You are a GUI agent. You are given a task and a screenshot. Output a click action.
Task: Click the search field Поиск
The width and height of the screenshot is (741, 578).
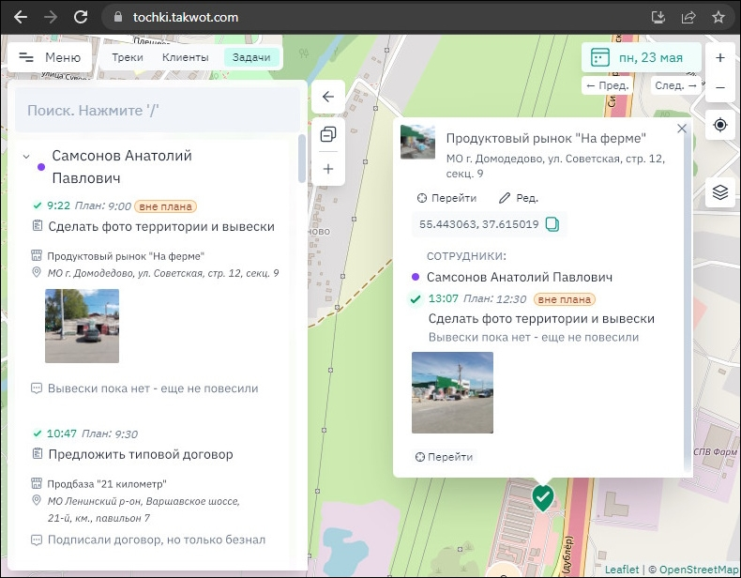[157, 110]
